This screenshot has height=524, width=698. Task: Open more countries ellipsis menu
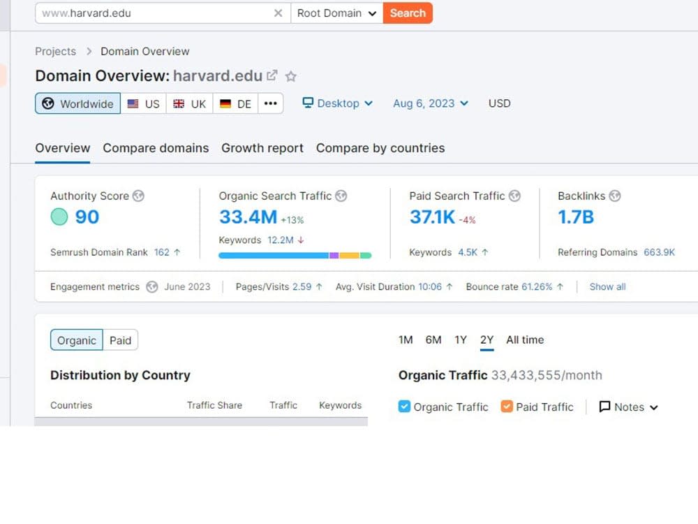point(270,103)
